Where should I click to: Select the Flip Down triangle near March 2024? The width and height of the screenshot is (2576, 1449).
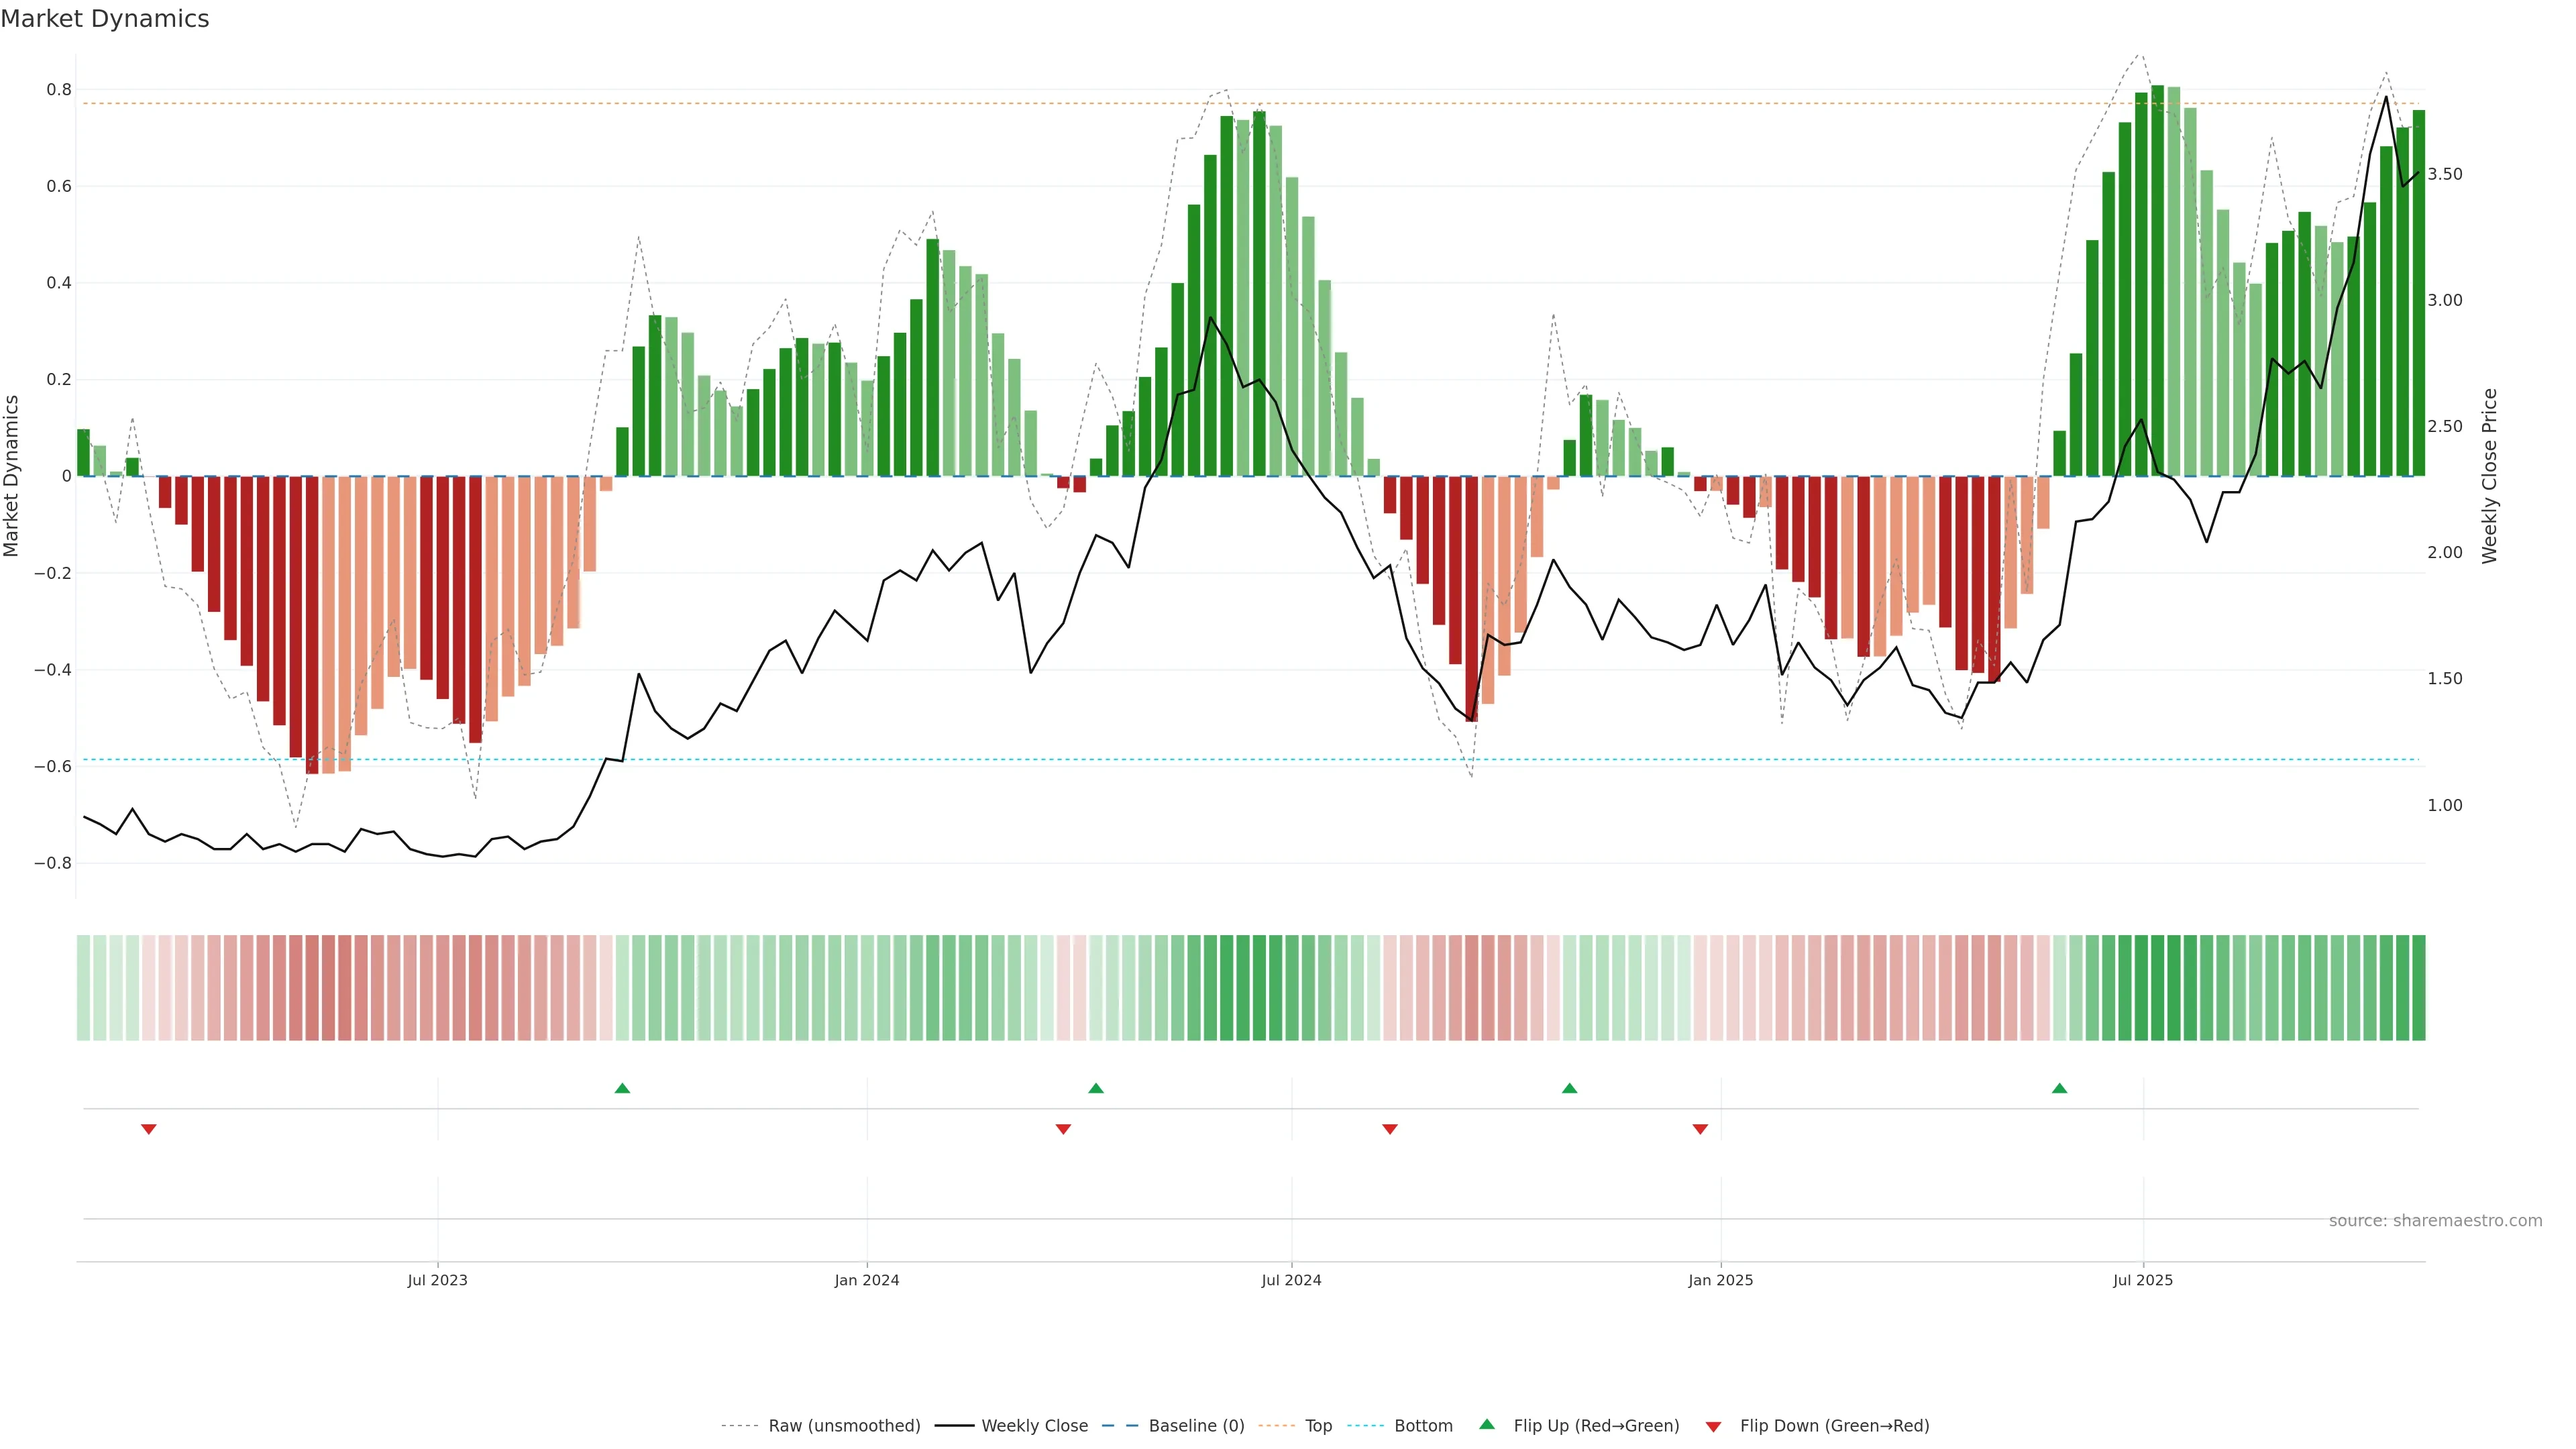[x=1063, y=1129]
